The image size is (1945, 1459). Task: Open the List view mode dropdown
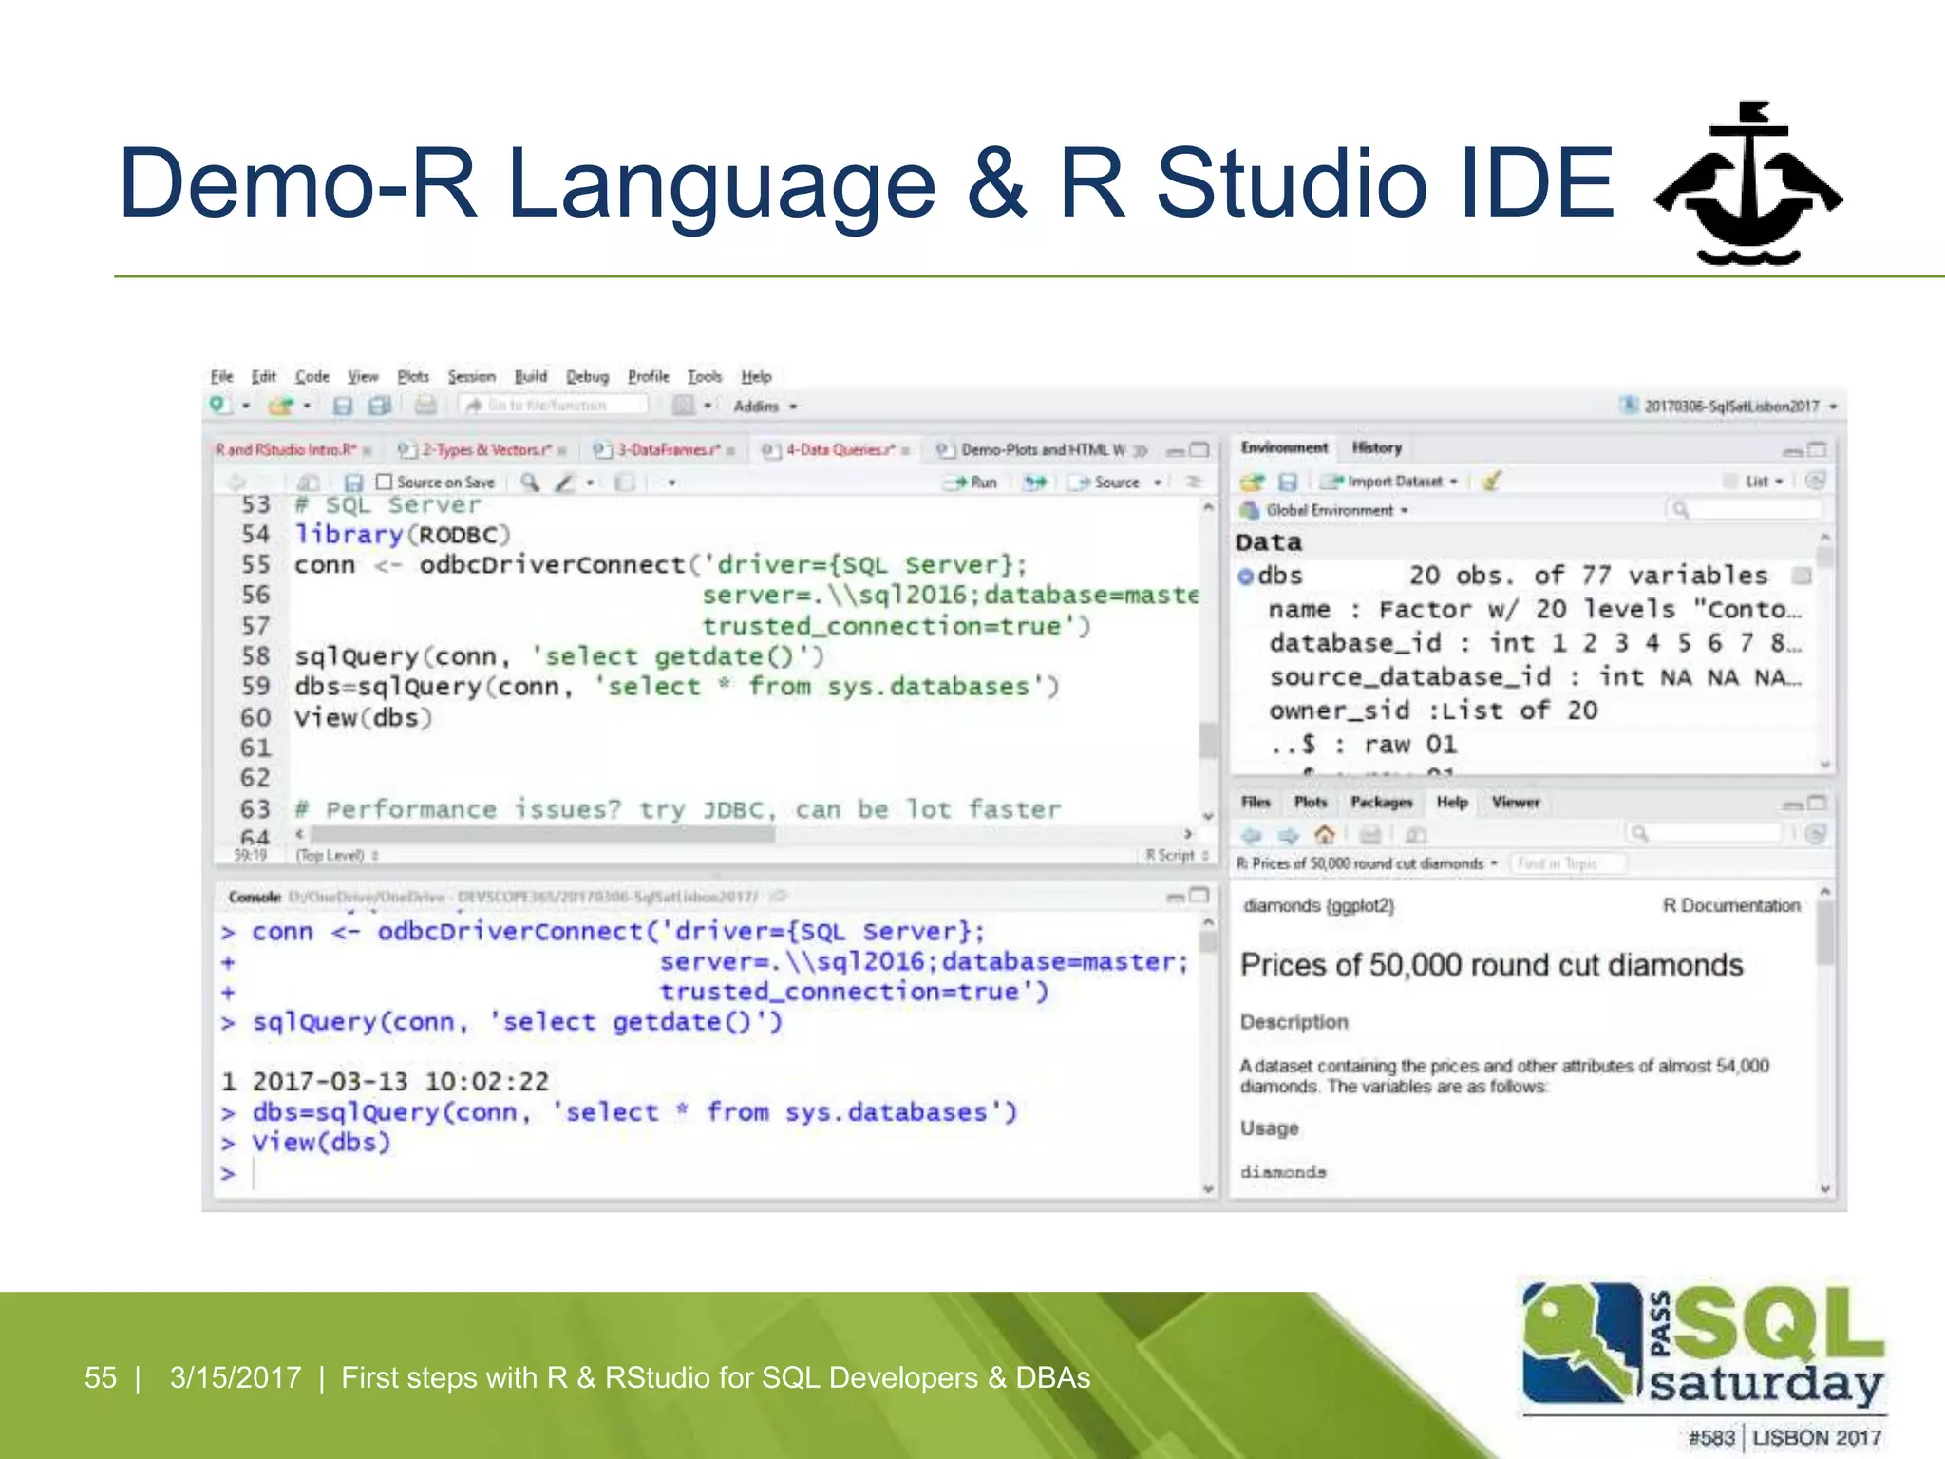(1765, 482)
